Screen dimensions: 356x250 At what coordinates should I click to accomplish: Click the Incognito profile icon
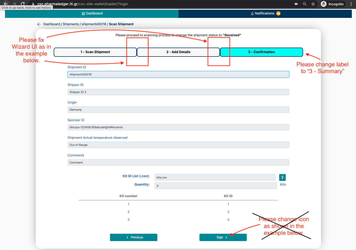point(323,4)
